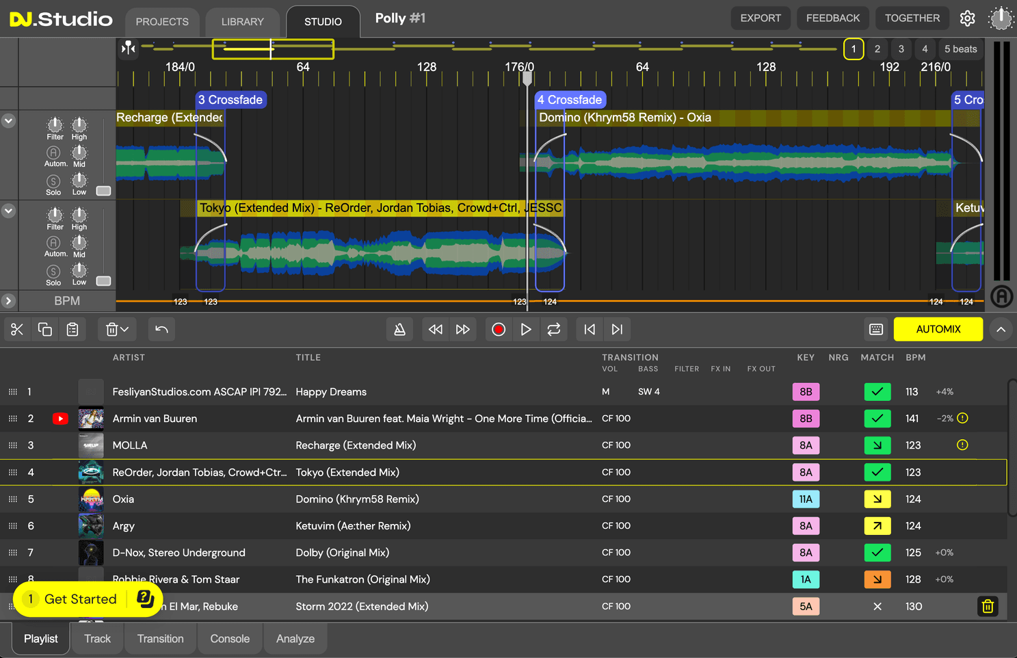Toggle Autom. on first track
The image size is (1017, 658).
pos(53,153)
